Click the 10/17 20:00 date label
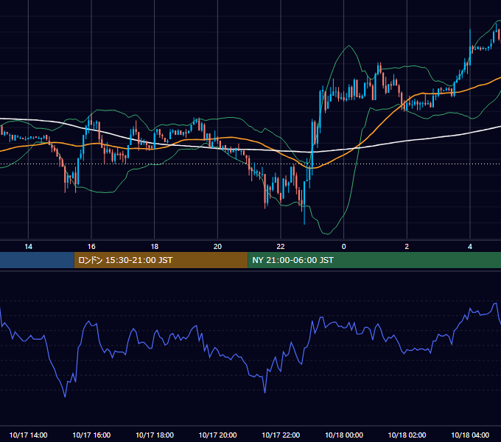 click(217, 435)
